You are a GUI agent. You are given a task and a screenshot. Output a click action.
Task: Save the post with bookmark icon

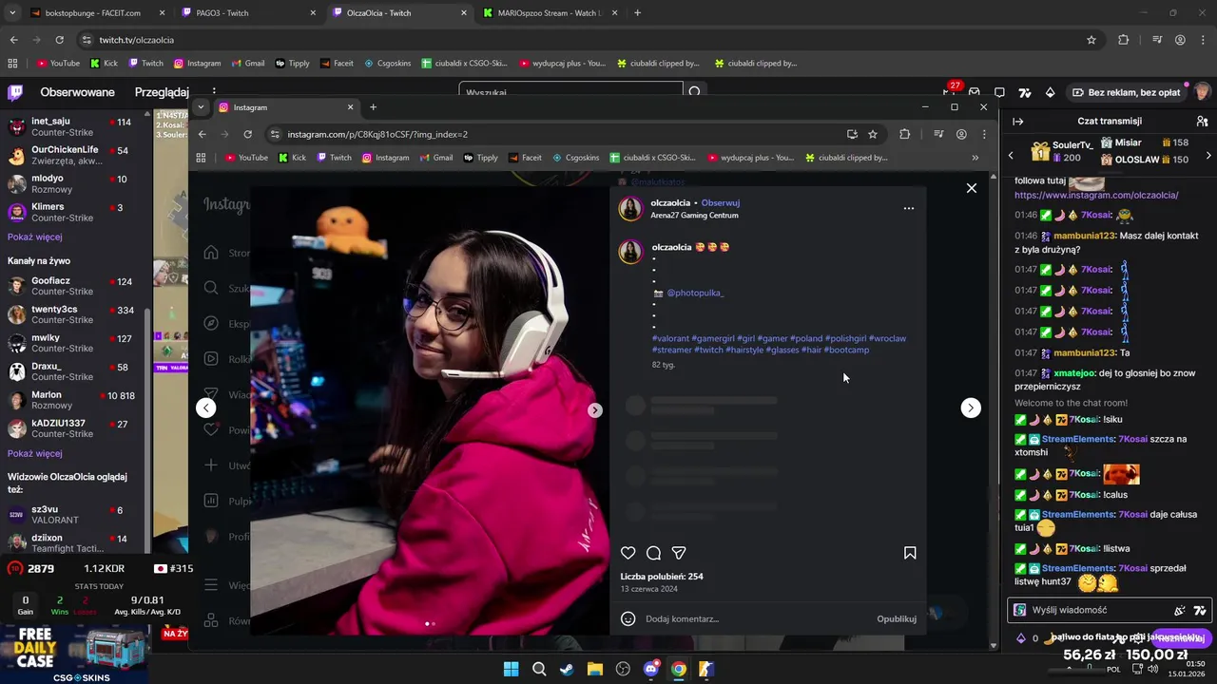[910, 553]
